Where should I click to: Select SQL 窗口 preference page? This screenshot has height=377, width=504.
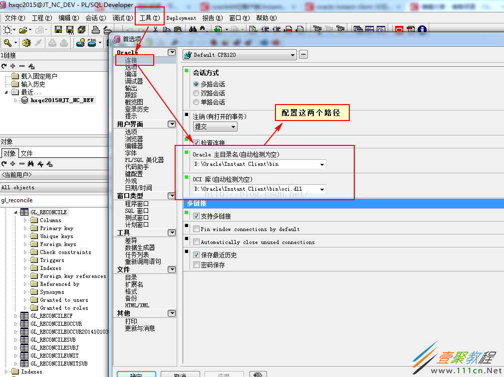(x=137, y=211)
